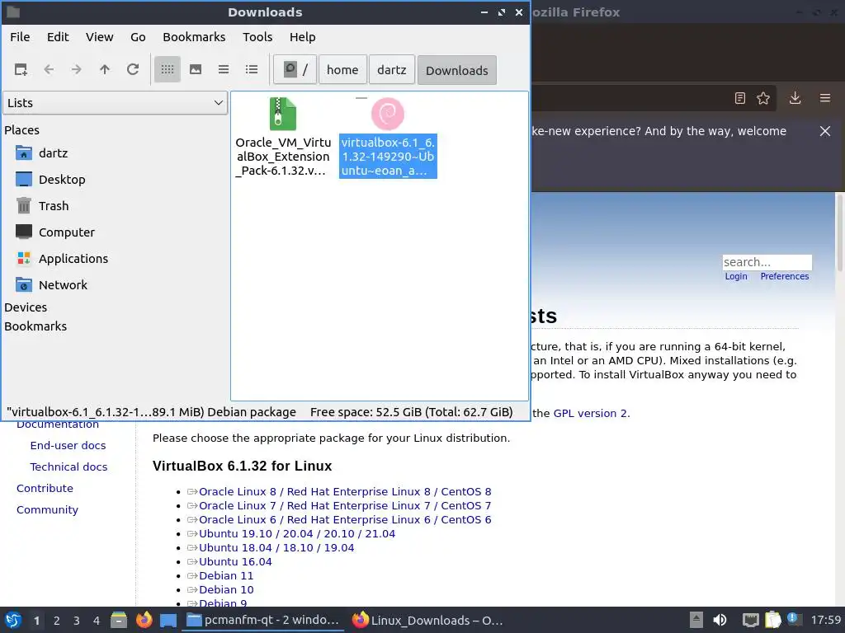
Task: Open Oracle Linux 7 / CentOS 7 download link
Action: pyautogui.click(x=345, y=506)
